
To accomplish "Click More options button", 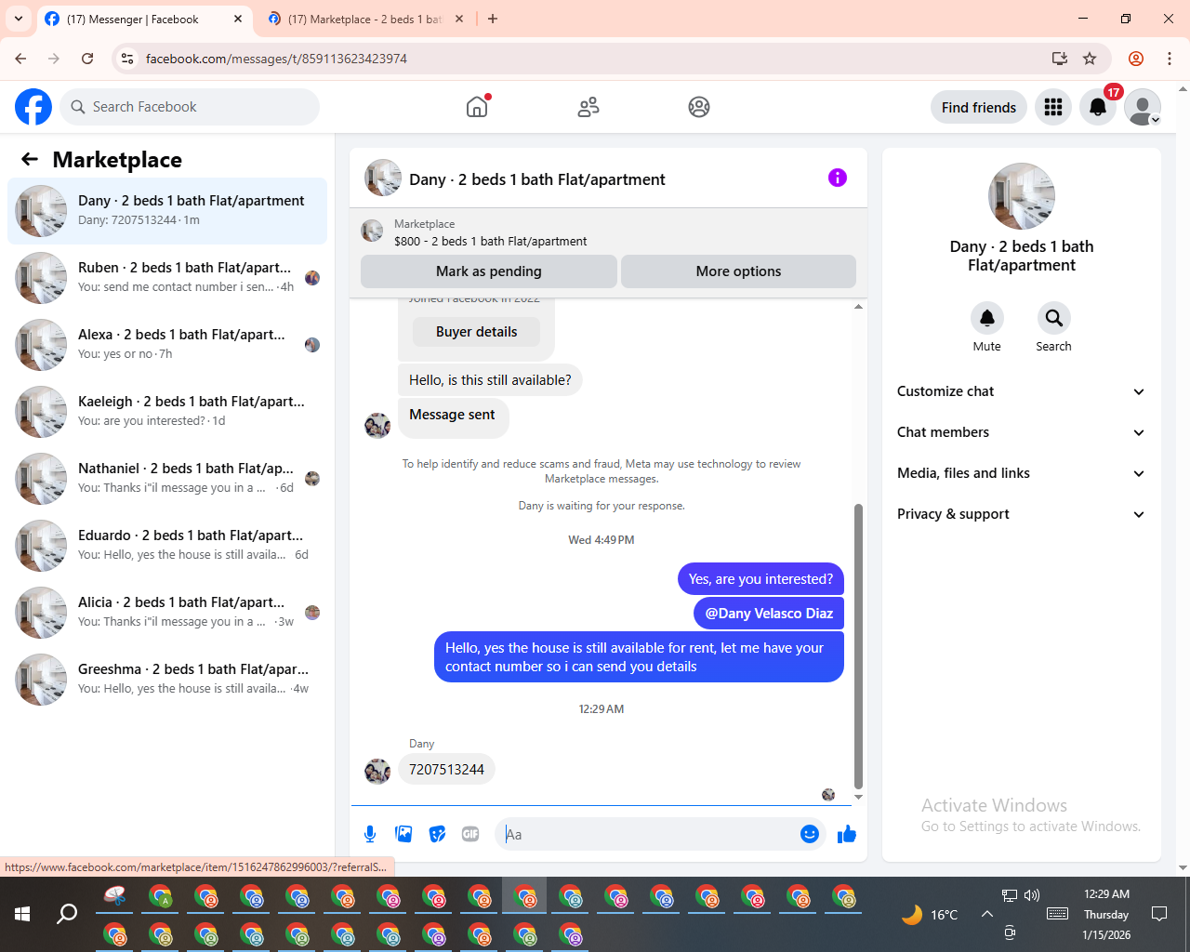I will tap(738, 271).
